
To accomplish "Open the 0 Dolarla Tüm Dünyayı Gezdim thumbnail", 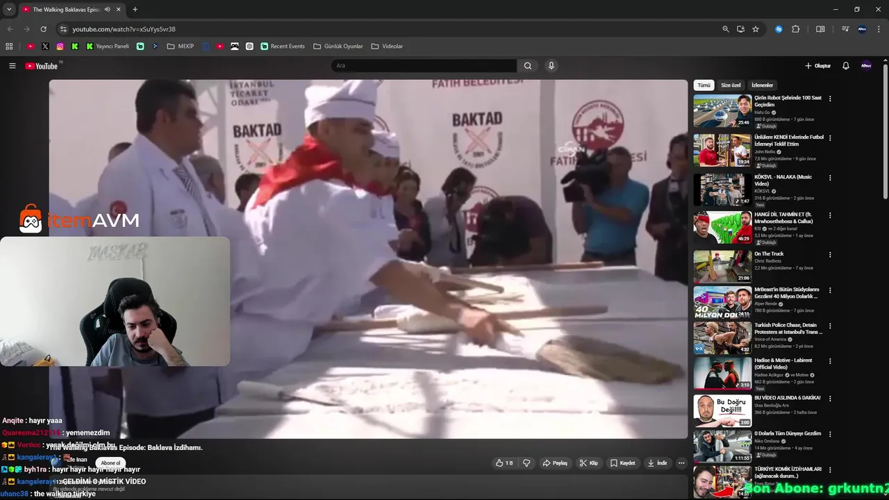I will (x=722, y=447).
